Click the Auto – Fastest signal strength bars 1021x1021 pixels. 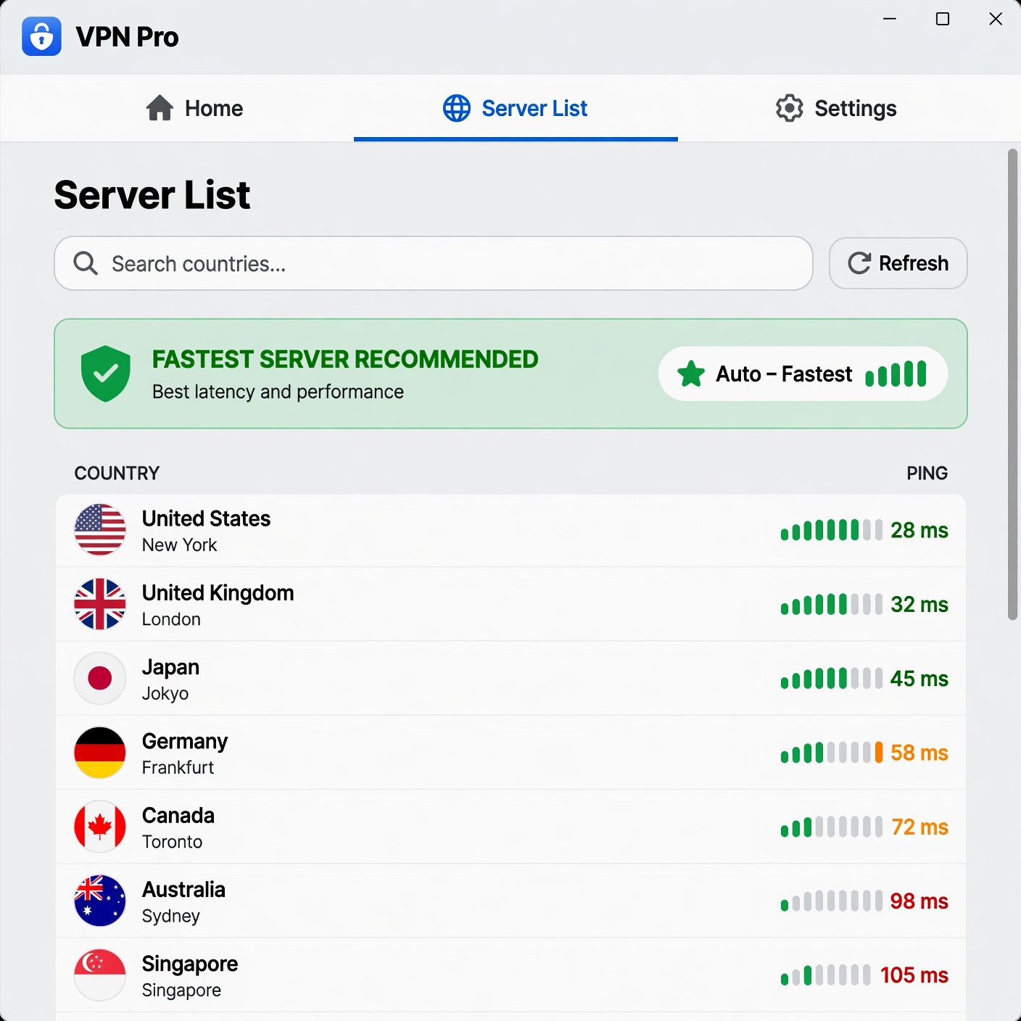[x=896, y=374]
